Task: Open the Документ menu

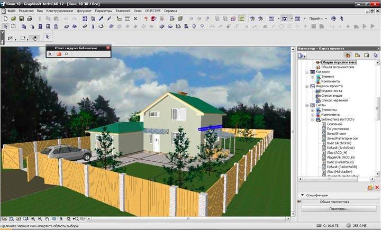Action: pyautogui.click(x=84, y=11)
